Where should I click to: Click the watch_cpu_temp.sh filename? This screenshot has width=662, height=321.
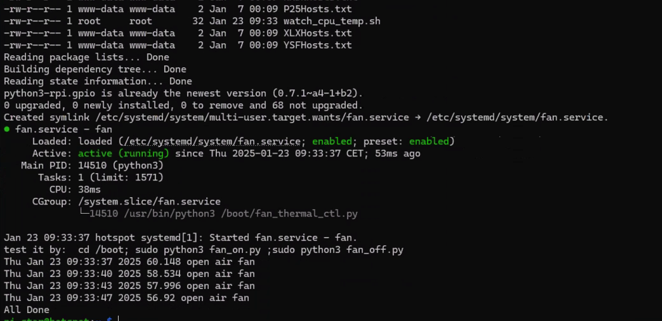332,21
